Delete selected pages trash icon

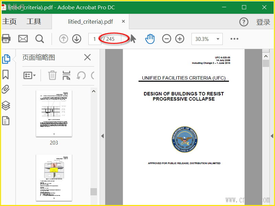tap(52, 75)
